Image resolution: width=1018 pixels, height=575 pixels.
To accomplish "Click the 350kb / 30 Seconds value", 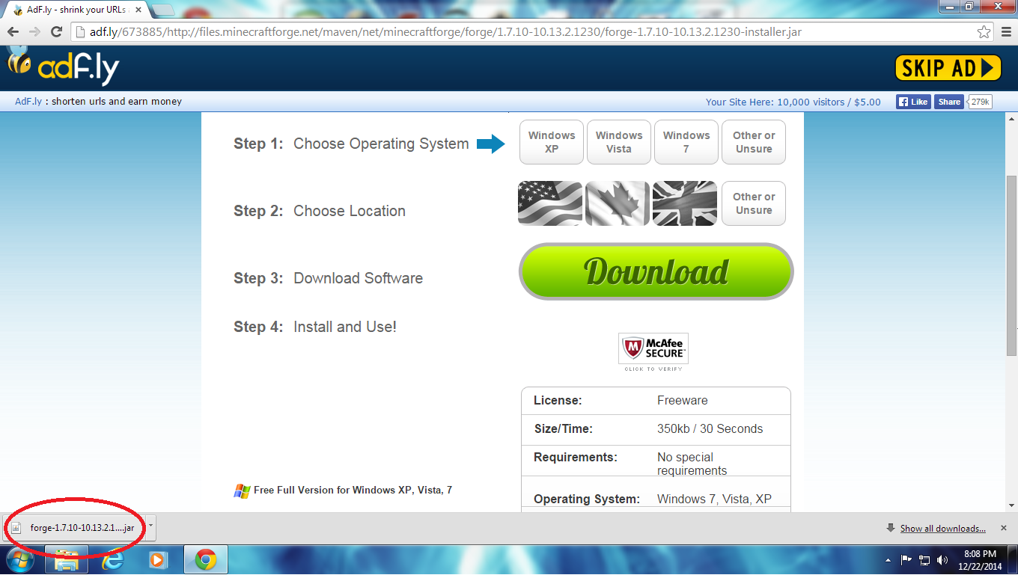I will click(710, 429).
